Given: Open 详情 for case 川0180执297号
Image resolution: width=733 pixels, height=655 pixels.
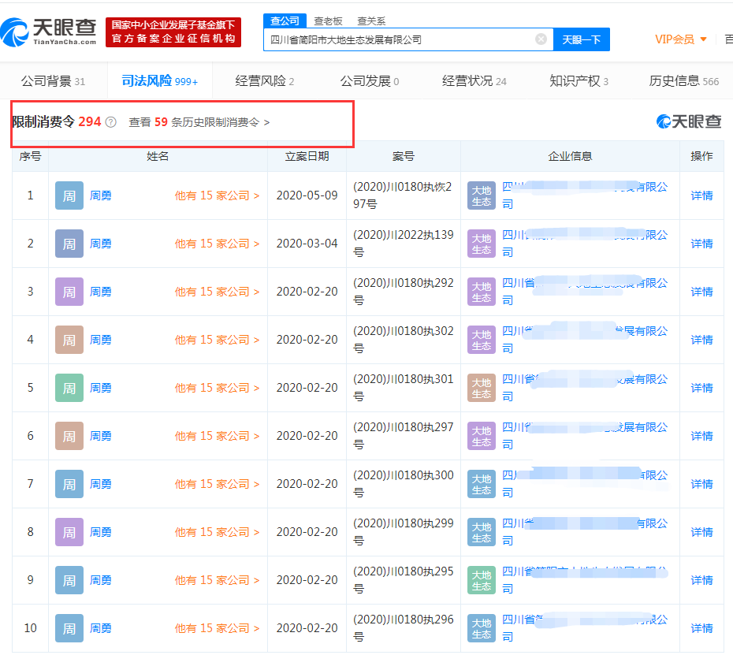Looking at the screenshot, I should click(701, 436).
